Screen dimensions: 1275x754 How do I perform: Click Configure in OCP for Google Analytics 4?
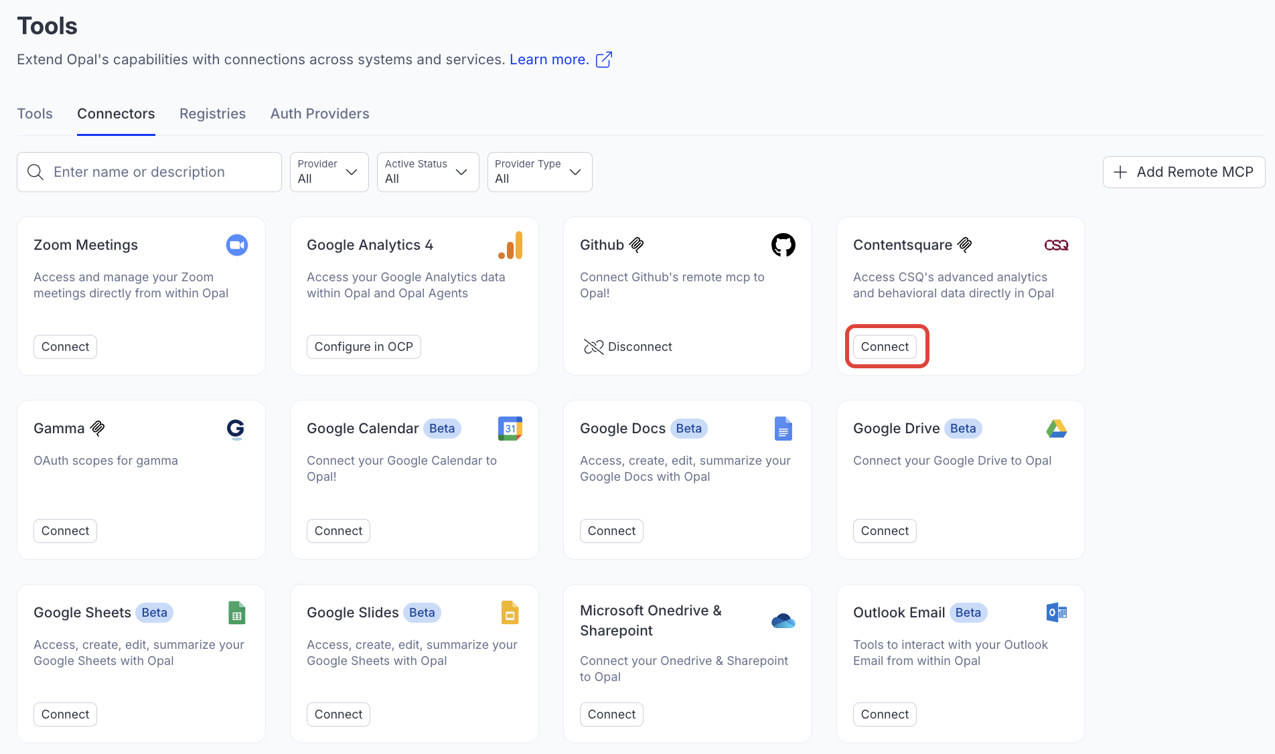point(364,347)
